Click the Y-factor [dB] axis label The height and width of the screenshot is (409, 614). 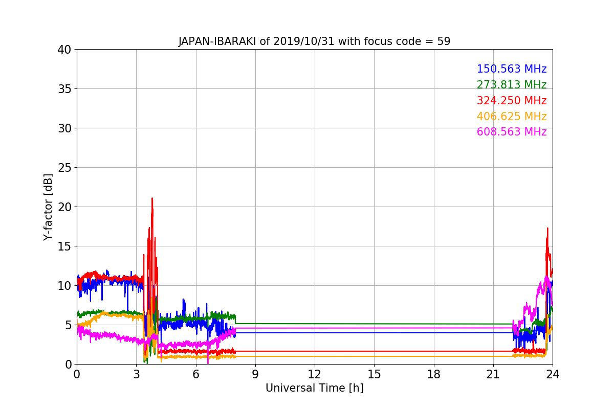[x=48, y=207]
